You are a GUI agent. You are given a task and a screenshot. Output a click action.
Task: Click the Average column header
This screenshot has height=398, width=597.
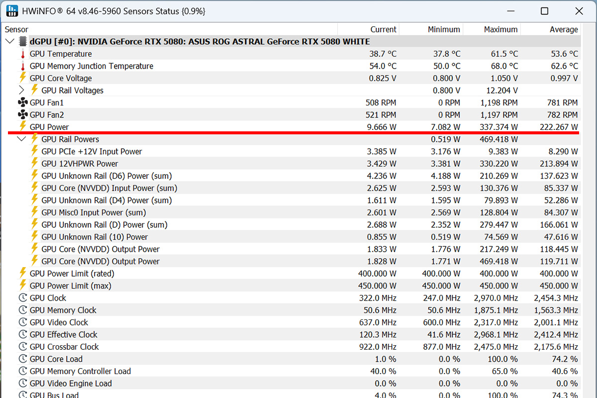pyautogui.click(x=563, y=29)
